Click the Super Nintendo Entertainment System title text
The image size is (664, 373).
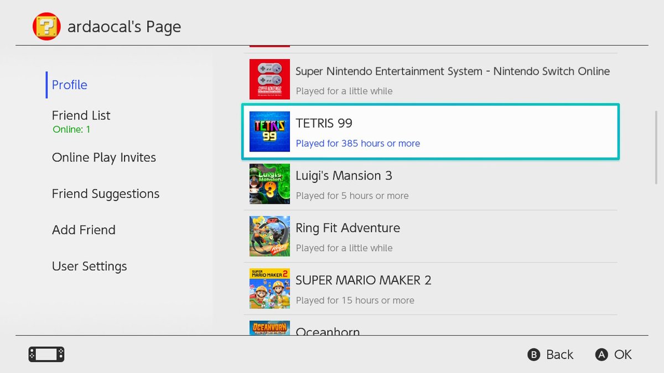453,71
